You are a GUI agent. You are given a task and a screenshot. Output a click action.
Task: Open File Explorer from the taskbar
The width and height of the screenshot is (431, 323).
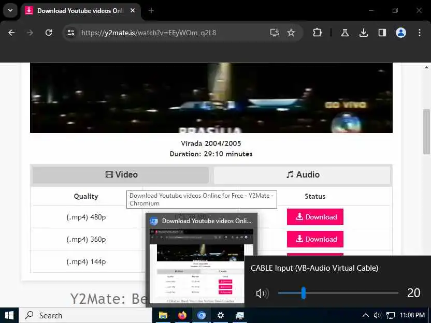tap(163, 315)
